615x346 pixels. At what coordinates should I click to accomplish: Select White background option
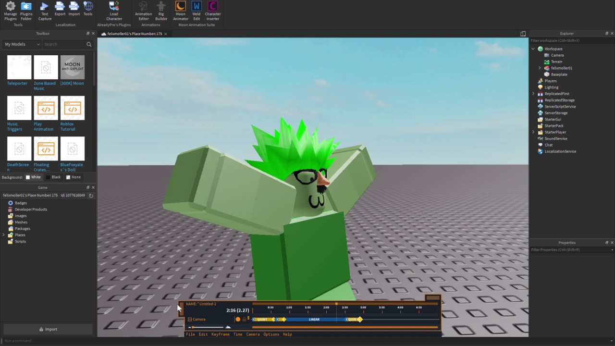(33, 177)
